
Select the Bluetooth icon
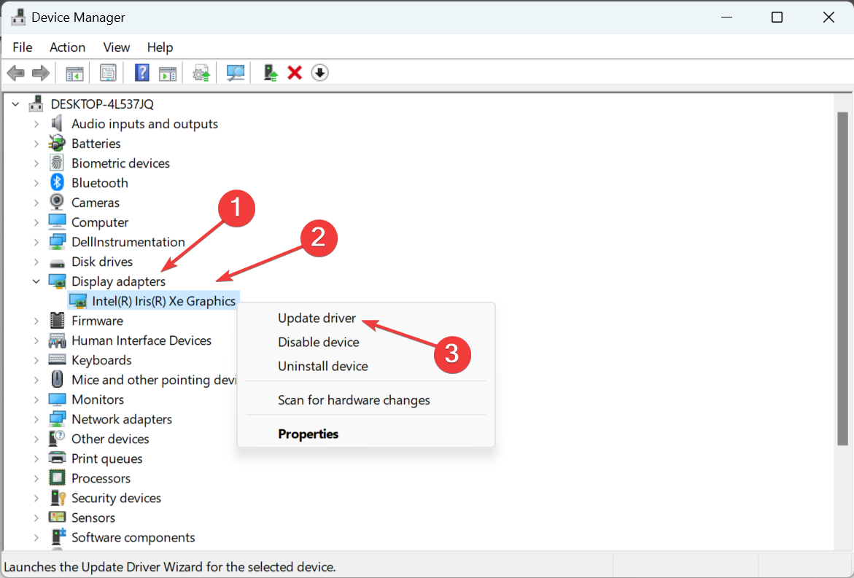pyautogui.click(x=57, y=182)
